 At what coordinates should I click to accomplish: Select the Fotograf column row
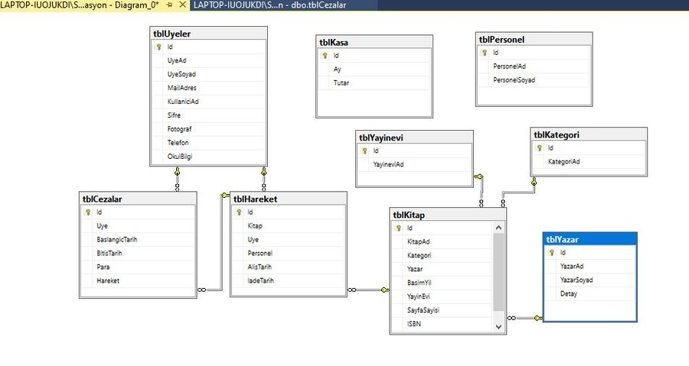pos(209,129)
